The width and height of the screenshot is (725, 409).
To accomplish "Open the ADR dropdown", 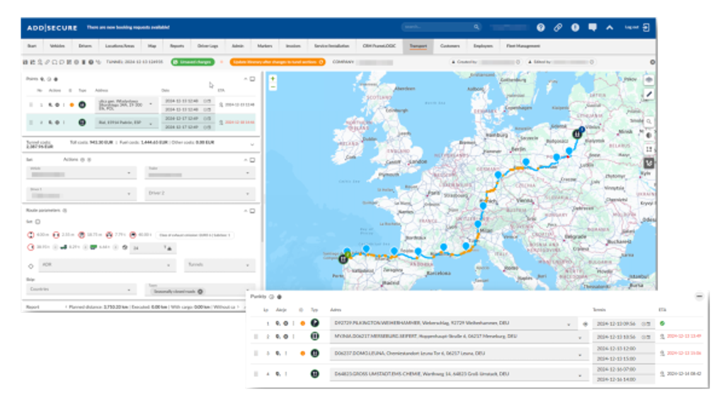I will click(107, 265).
